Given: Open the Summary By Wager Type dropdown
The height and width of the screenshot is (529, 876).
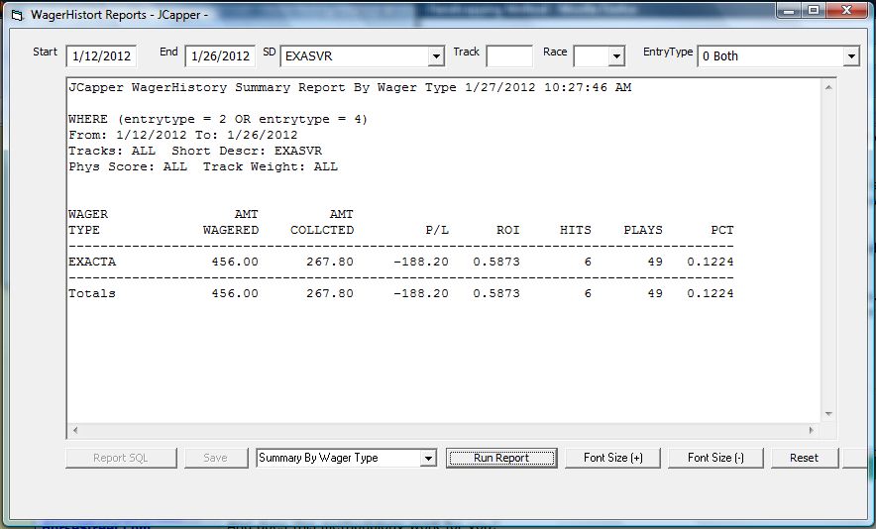Looking at the screenshot, I should 428,458.
